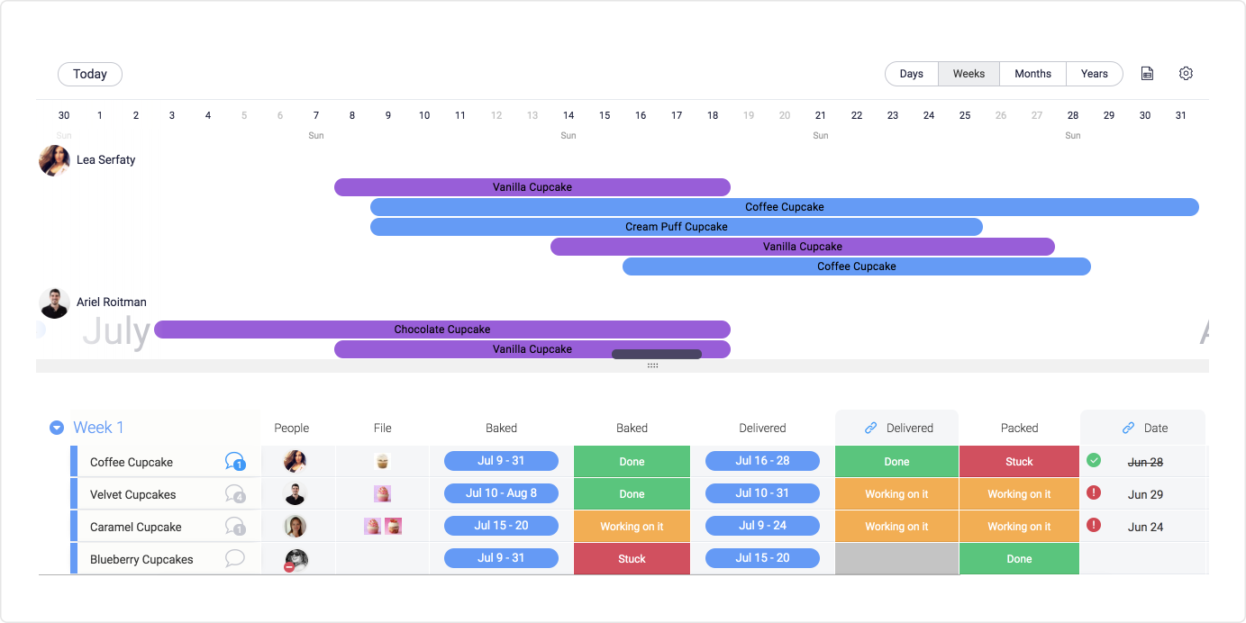Click Jul 16 - 28 delivered range

coord(762,461)
